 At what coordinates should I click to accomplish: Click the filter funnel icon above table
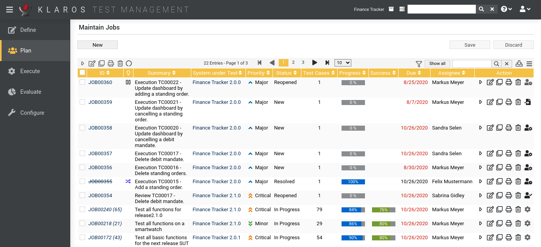(x=419, y=63)
